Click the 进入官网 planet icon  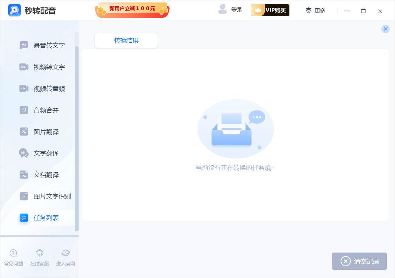tap(65, 253)
